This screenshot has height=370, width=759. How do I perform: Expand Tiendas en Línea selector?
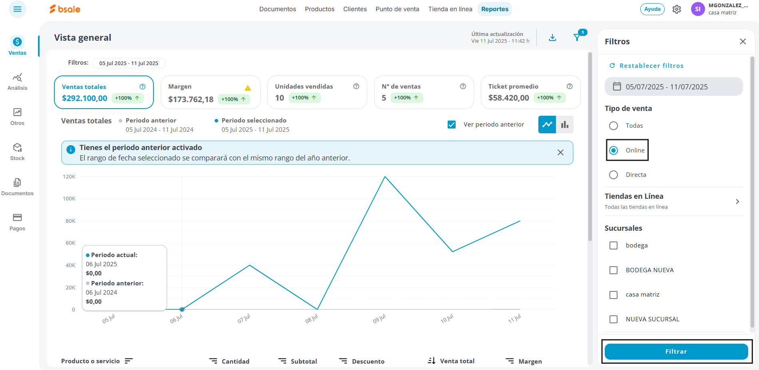click(x=673, y=202)
